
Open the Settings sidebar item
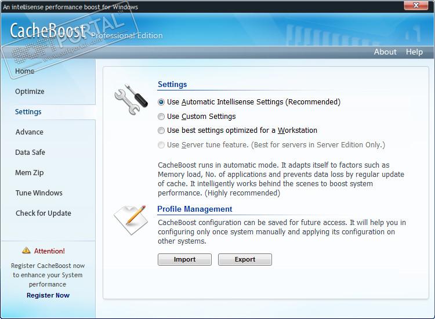[x=28, y=112]
